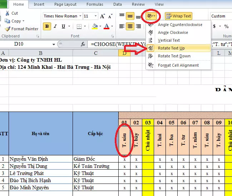The image size is (232, 196).
Task: Activate the Format Painter brush
Action: [8, 29]
